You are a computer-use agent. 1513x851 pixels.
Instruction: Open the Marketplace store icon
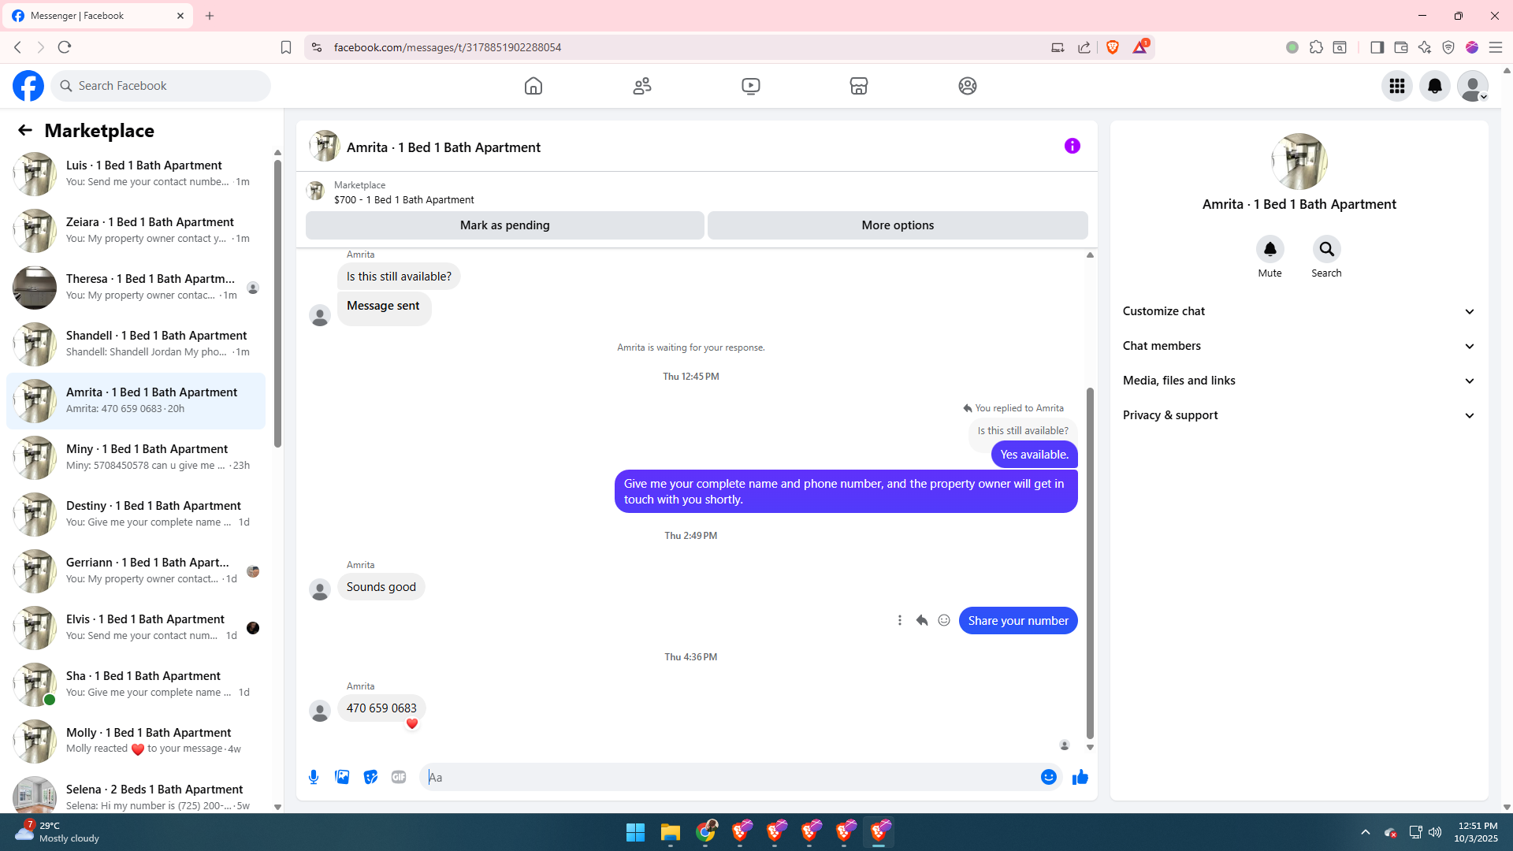859,86
